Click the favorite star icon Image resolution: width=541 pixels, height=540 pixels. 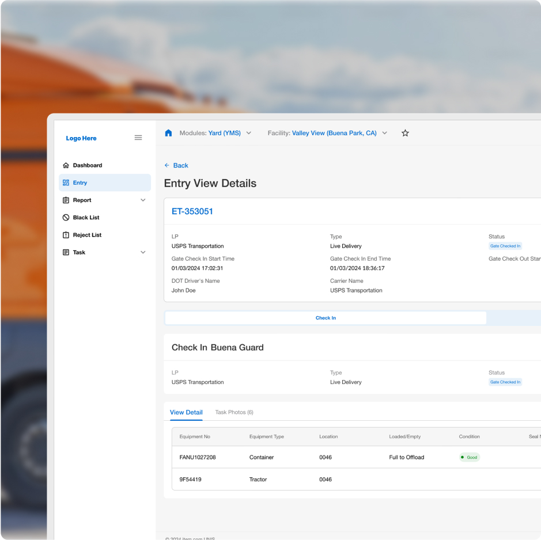405,133
